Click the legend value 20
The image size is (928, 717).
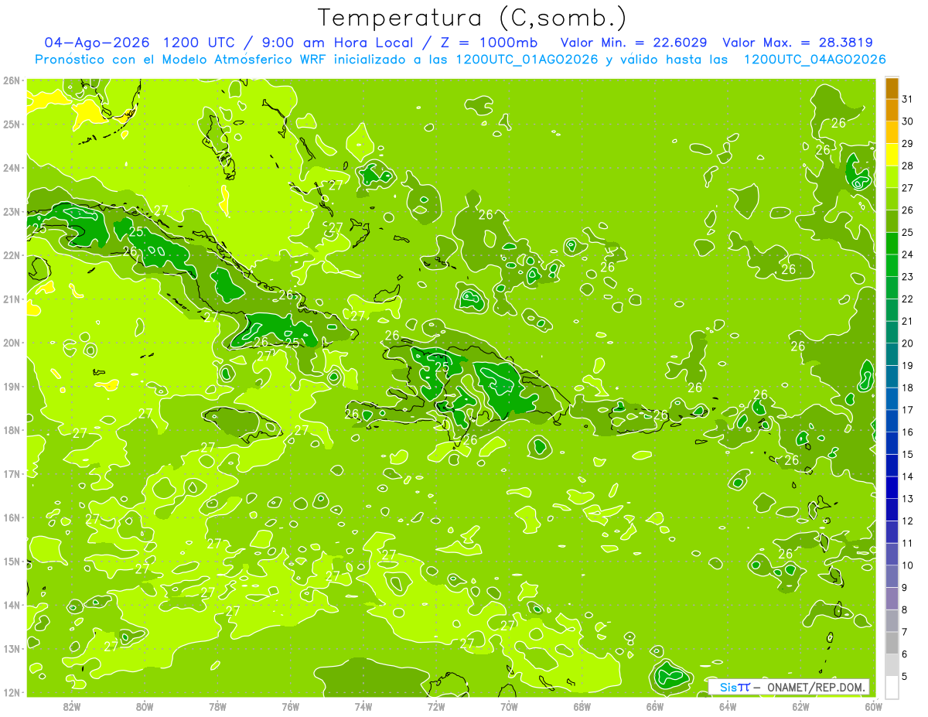908,343
